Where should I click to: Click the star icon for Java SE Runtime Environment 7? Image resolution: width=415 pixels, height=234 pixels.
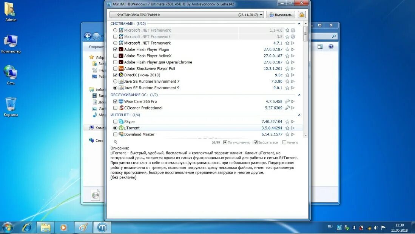click(287, 82)
